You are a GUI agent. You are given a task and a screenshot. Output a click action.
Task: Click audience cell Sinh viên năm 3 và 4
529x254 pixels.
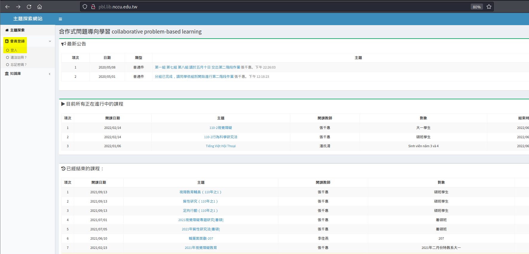(423, 146)
